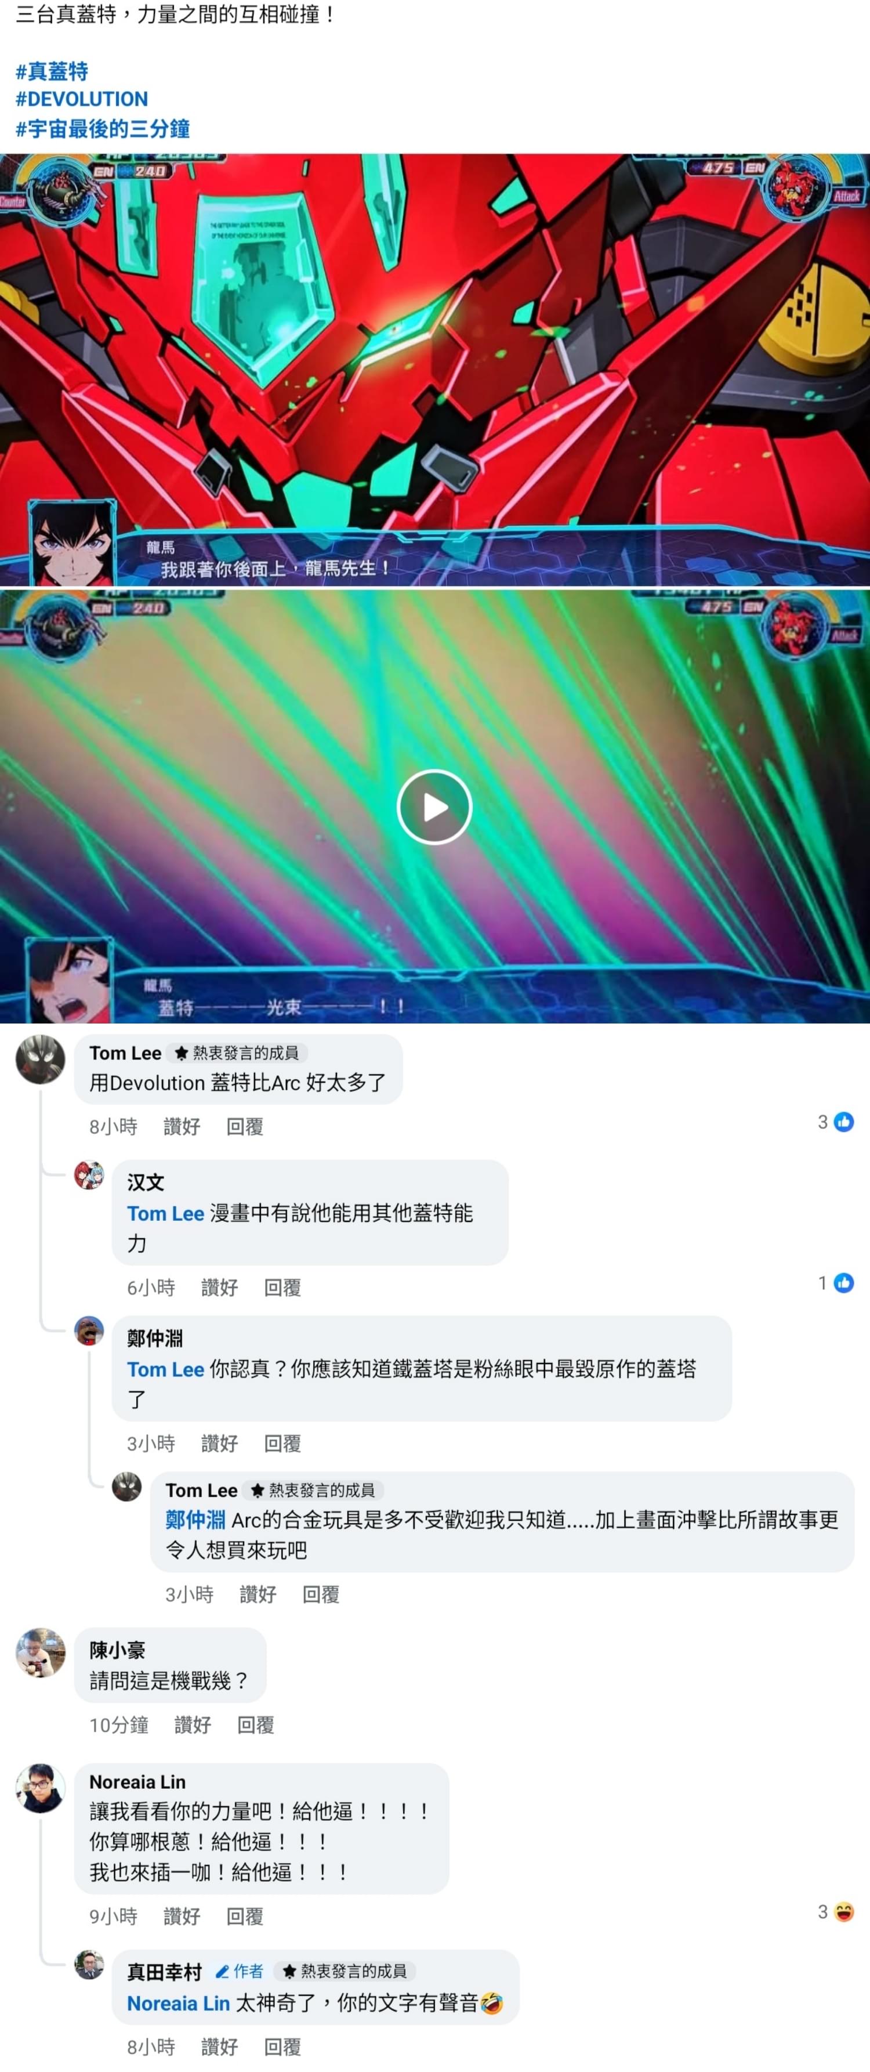Viewport: 870px width, 2072px height.
Task: Open the #DEVOLUTION hashtag
Action: coord(82,99)
